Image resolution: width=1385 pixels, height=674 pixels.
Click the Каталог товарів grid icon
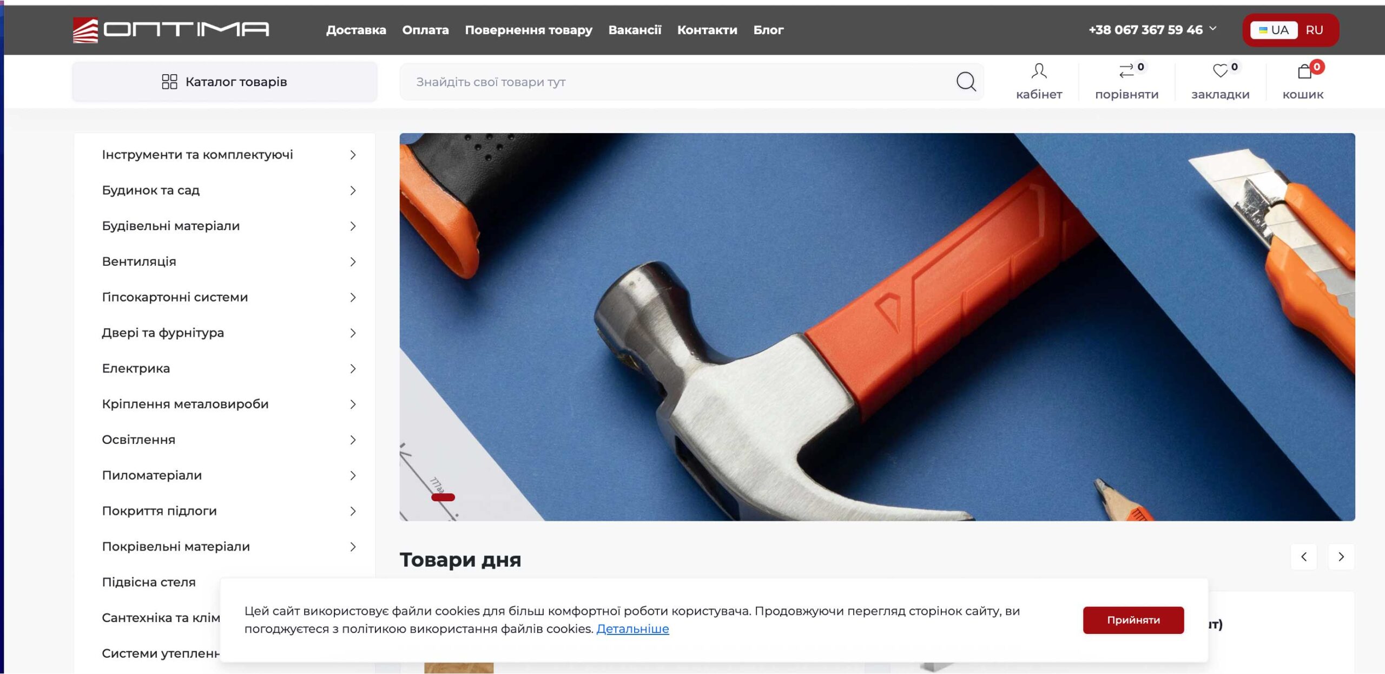[x=169, y=82]
